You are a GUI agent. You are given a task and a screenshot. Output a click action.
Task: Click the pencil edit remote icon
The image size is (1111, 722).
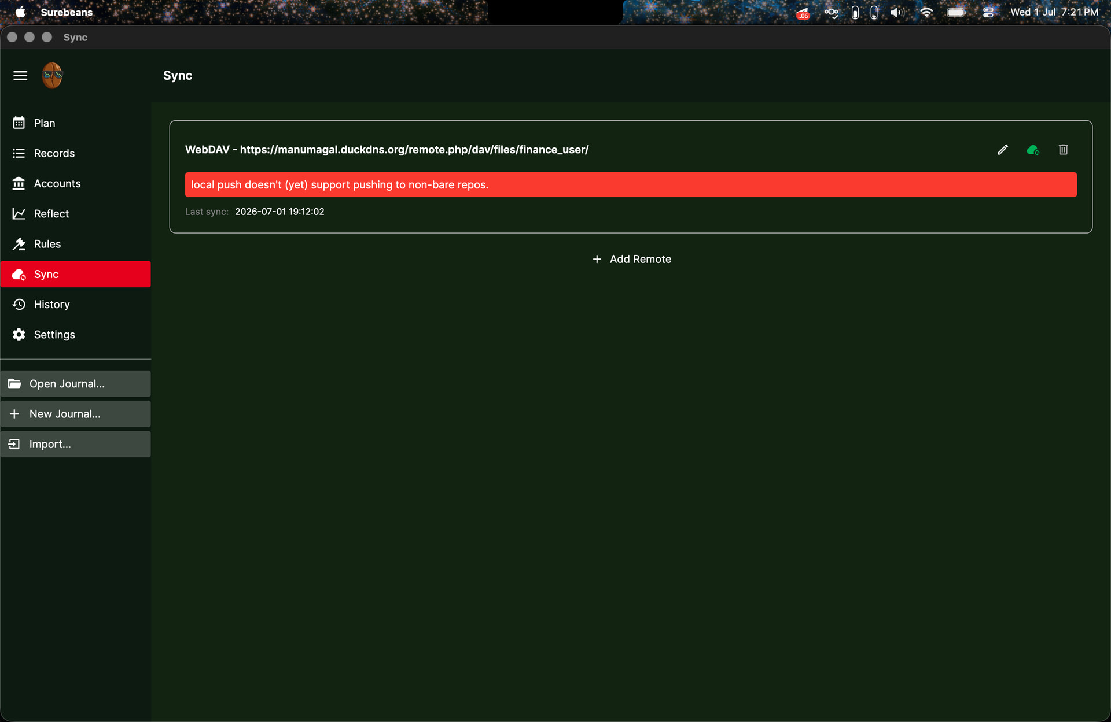pos(1003,150)
